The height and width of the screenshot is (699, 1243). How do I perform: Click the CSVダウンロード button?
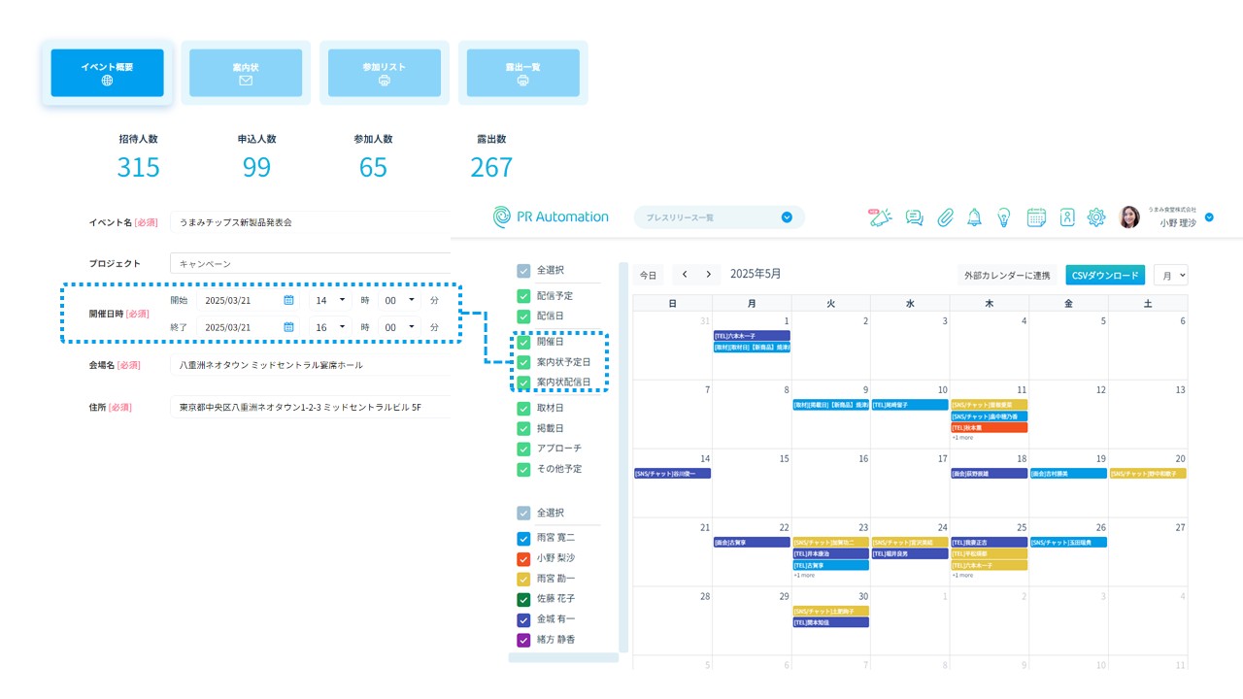1105,276
